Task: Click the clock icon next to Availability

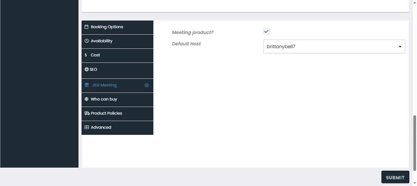Action: [x=86, y=41]
